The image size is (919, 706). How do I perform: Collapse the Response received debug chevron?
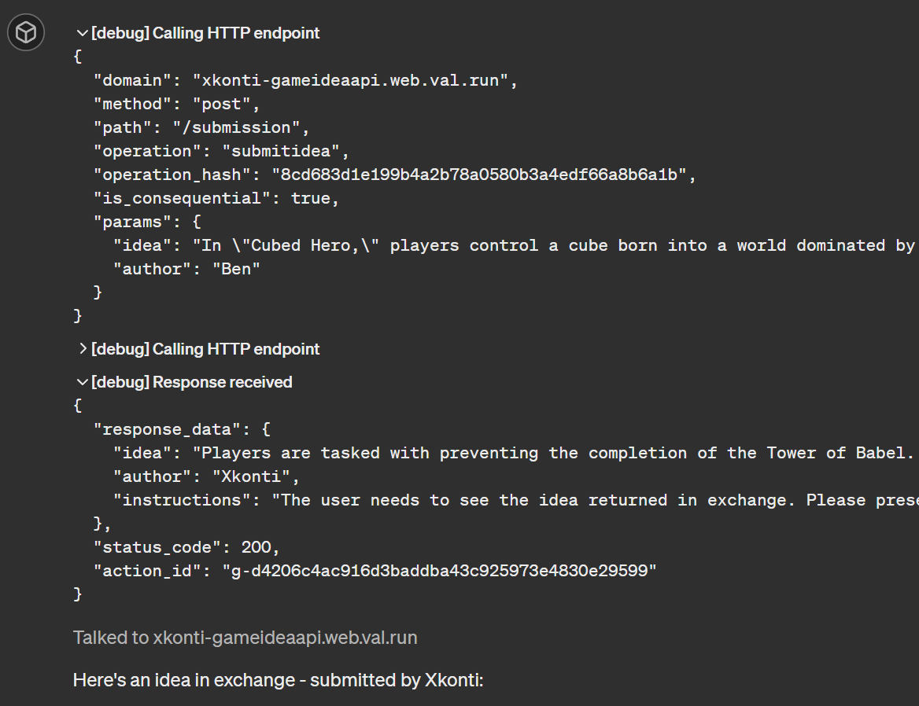(x=82, y=382)
